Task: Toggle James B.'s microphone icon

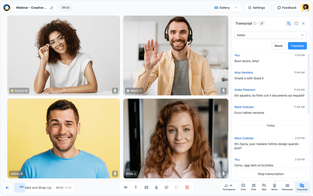Action: click(x=115, y=174)
